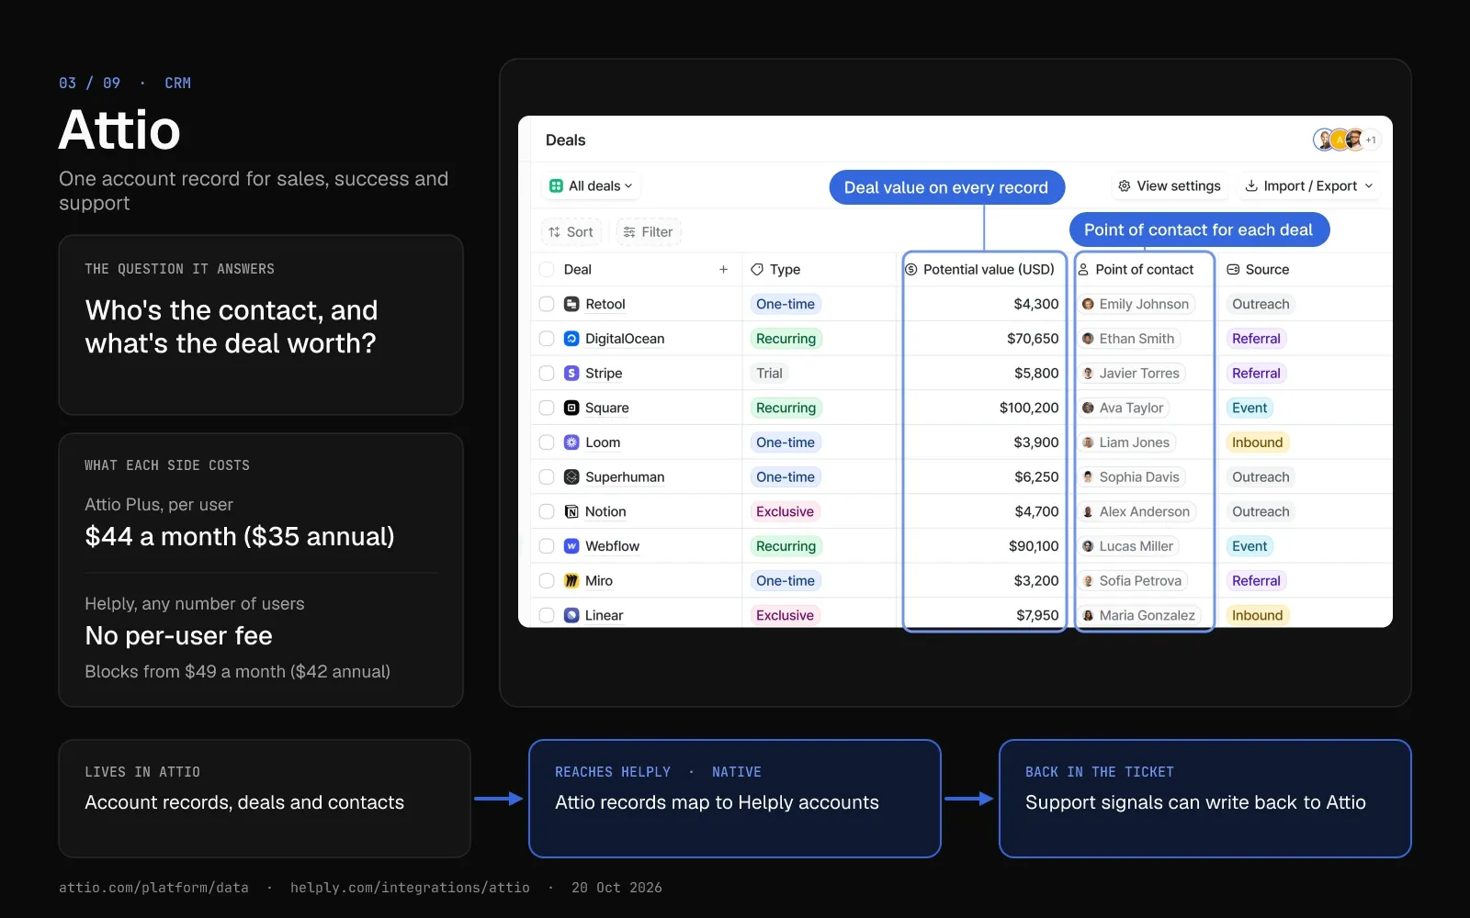
Task: Click the Referral source tag for Miro
Action: pyautogui.click(x=1256, y=581)
